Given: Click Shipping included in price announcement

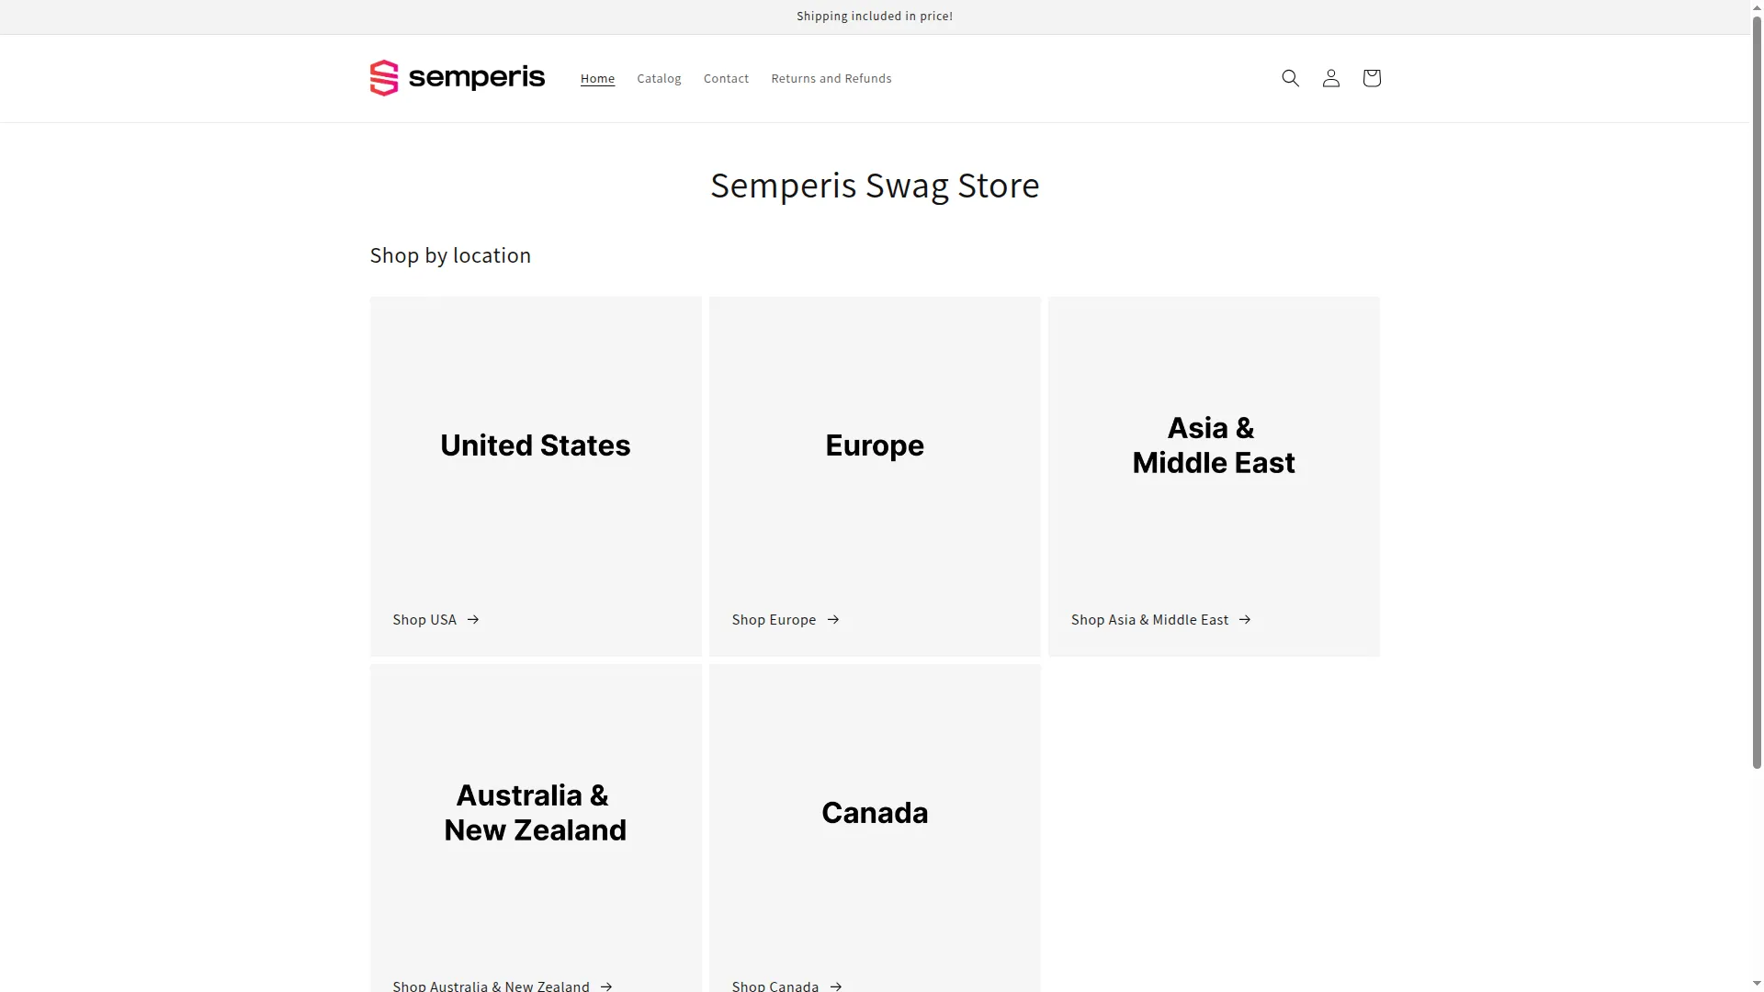Looking at the screenshot, I should point(875,16).
